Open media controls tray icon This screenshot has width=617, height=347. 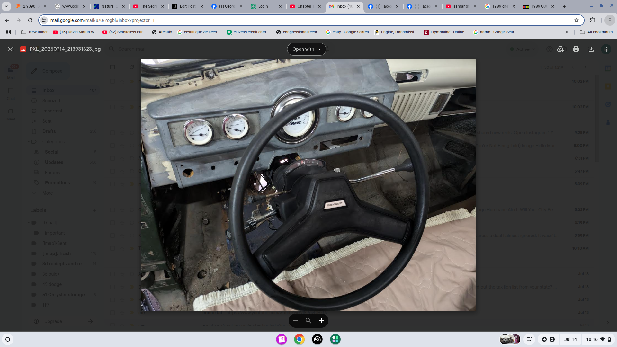pyautogui.click(x=529, y=339)
